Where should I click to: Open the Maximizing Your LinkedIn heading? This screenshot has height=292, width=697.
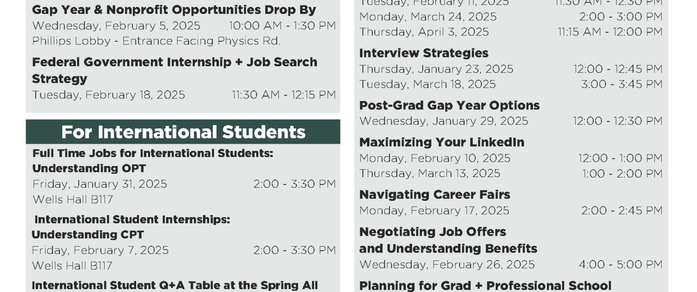442,142
